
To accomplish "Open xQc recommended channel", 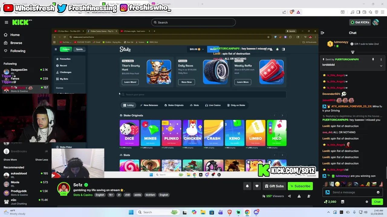I will tap(26, 202).
